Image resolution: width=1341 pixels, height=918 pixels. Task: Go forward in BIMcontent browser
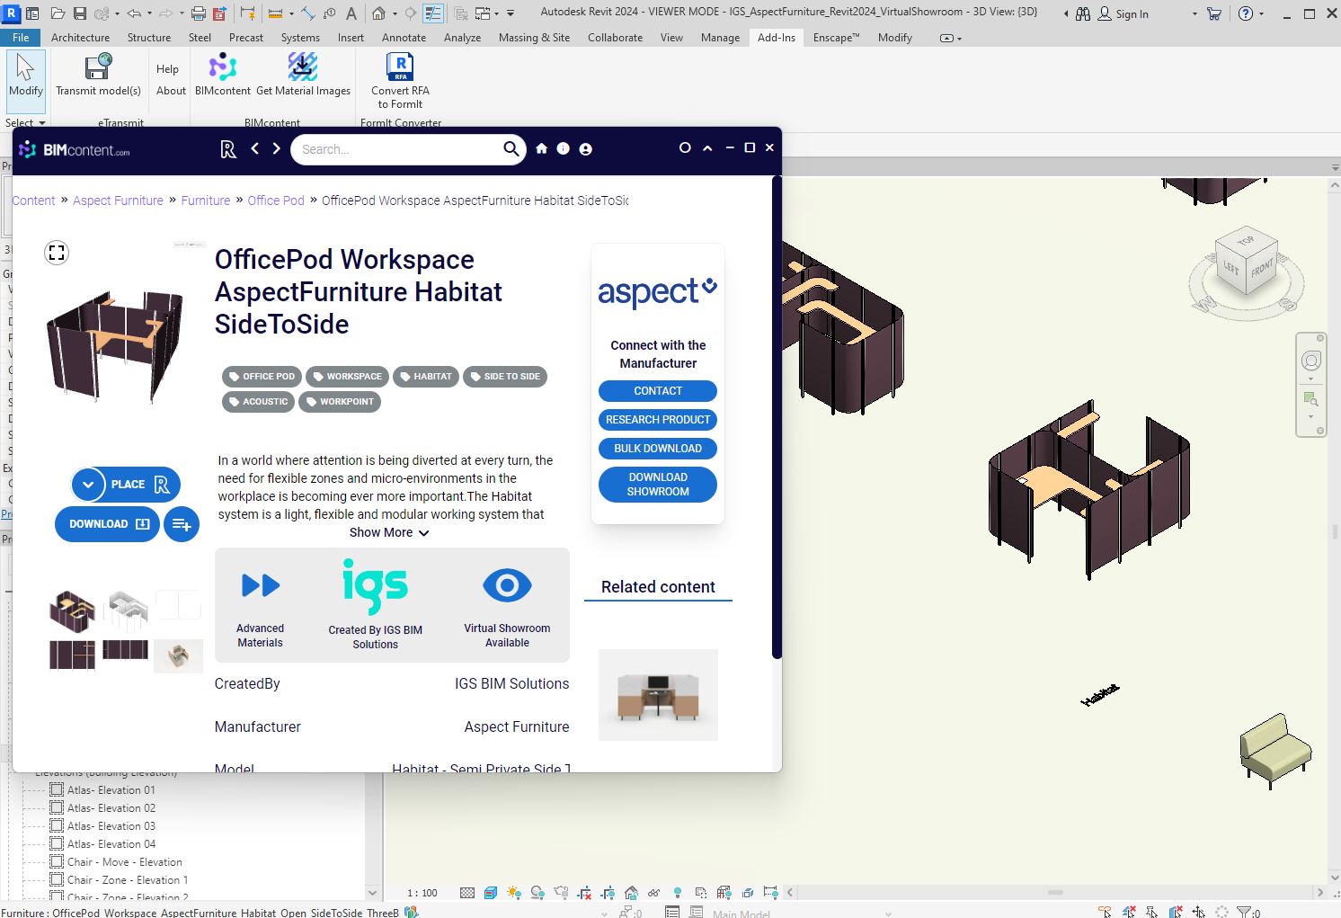(x=276, y=148)
